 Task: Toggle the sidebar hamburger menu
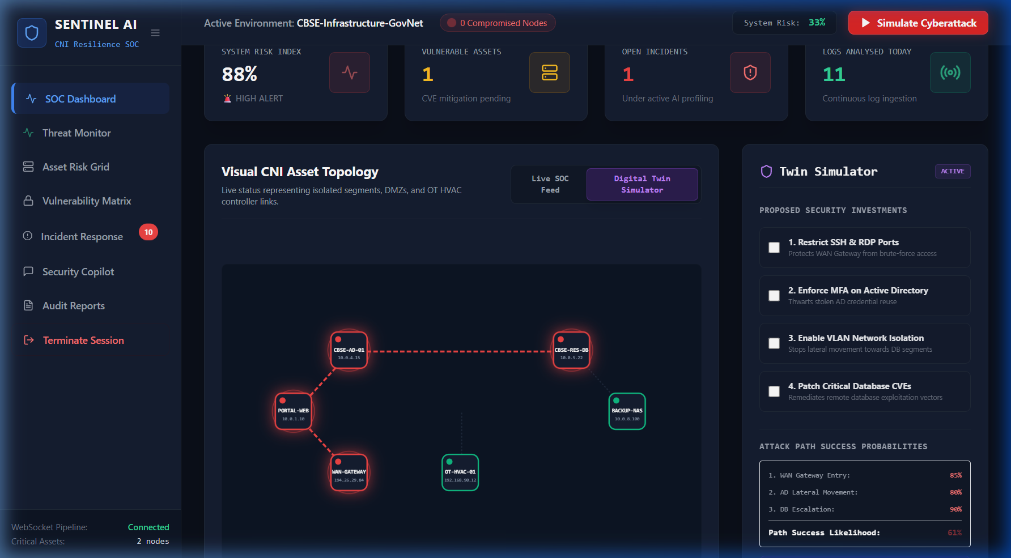click(155, 33)
